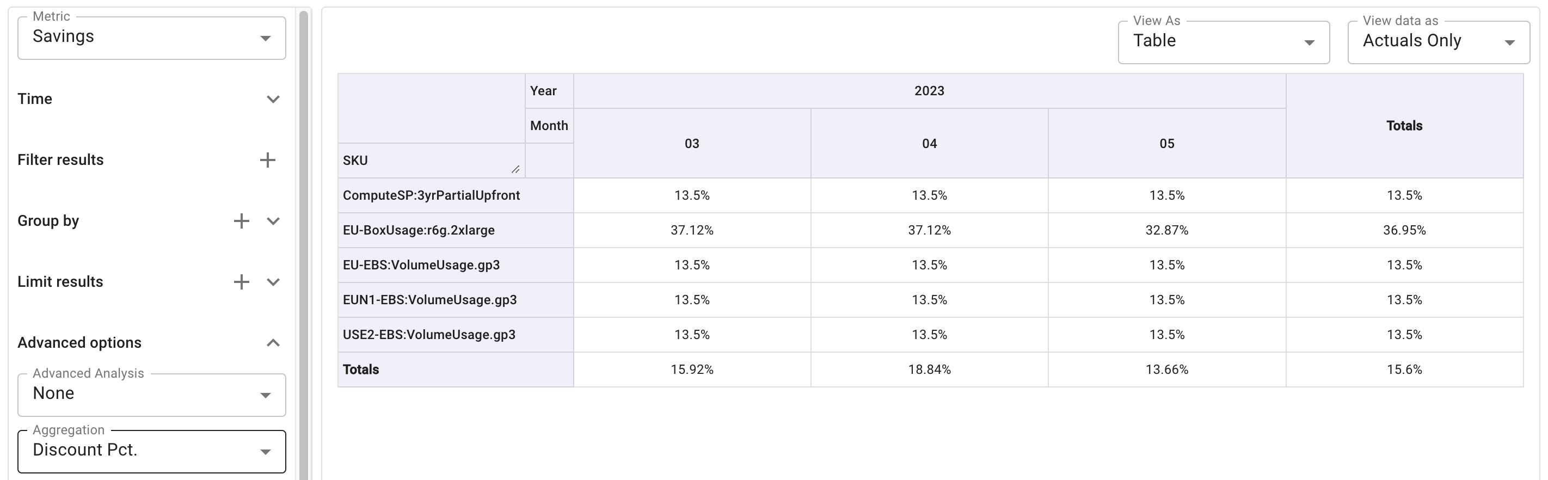Click the Advanced options heading
The image size is (1548, 480).
(79, 342)
